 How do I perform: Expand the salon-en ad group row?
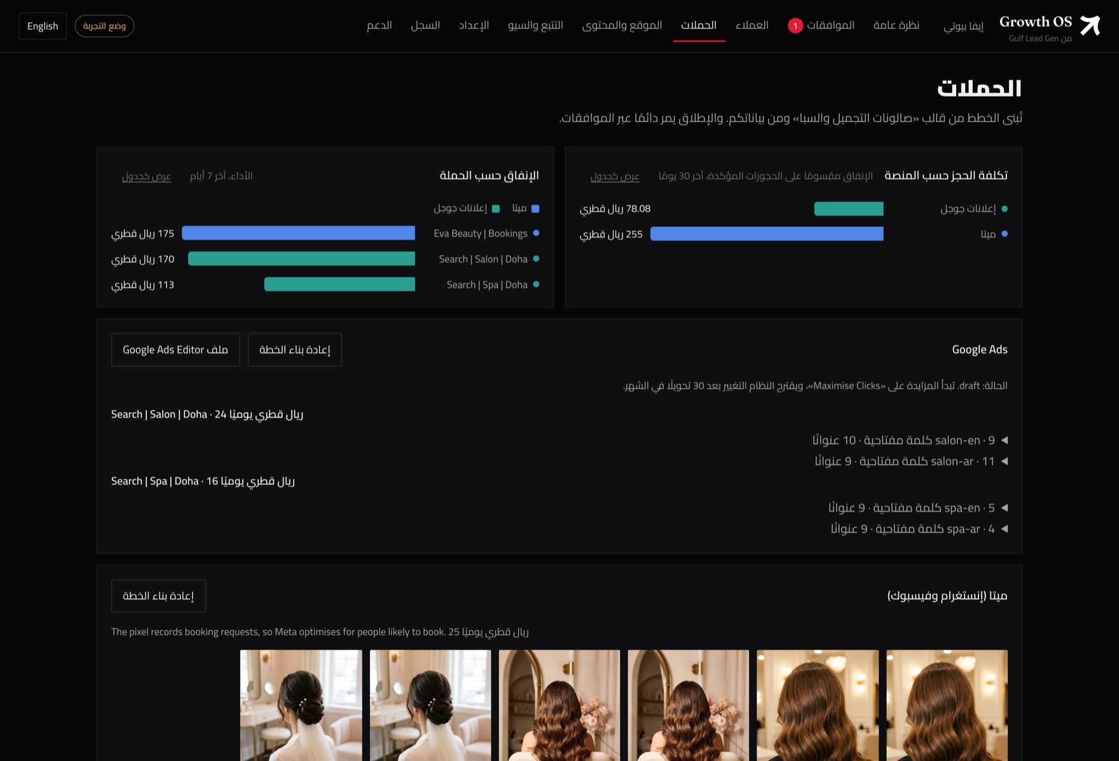point(909,440)
